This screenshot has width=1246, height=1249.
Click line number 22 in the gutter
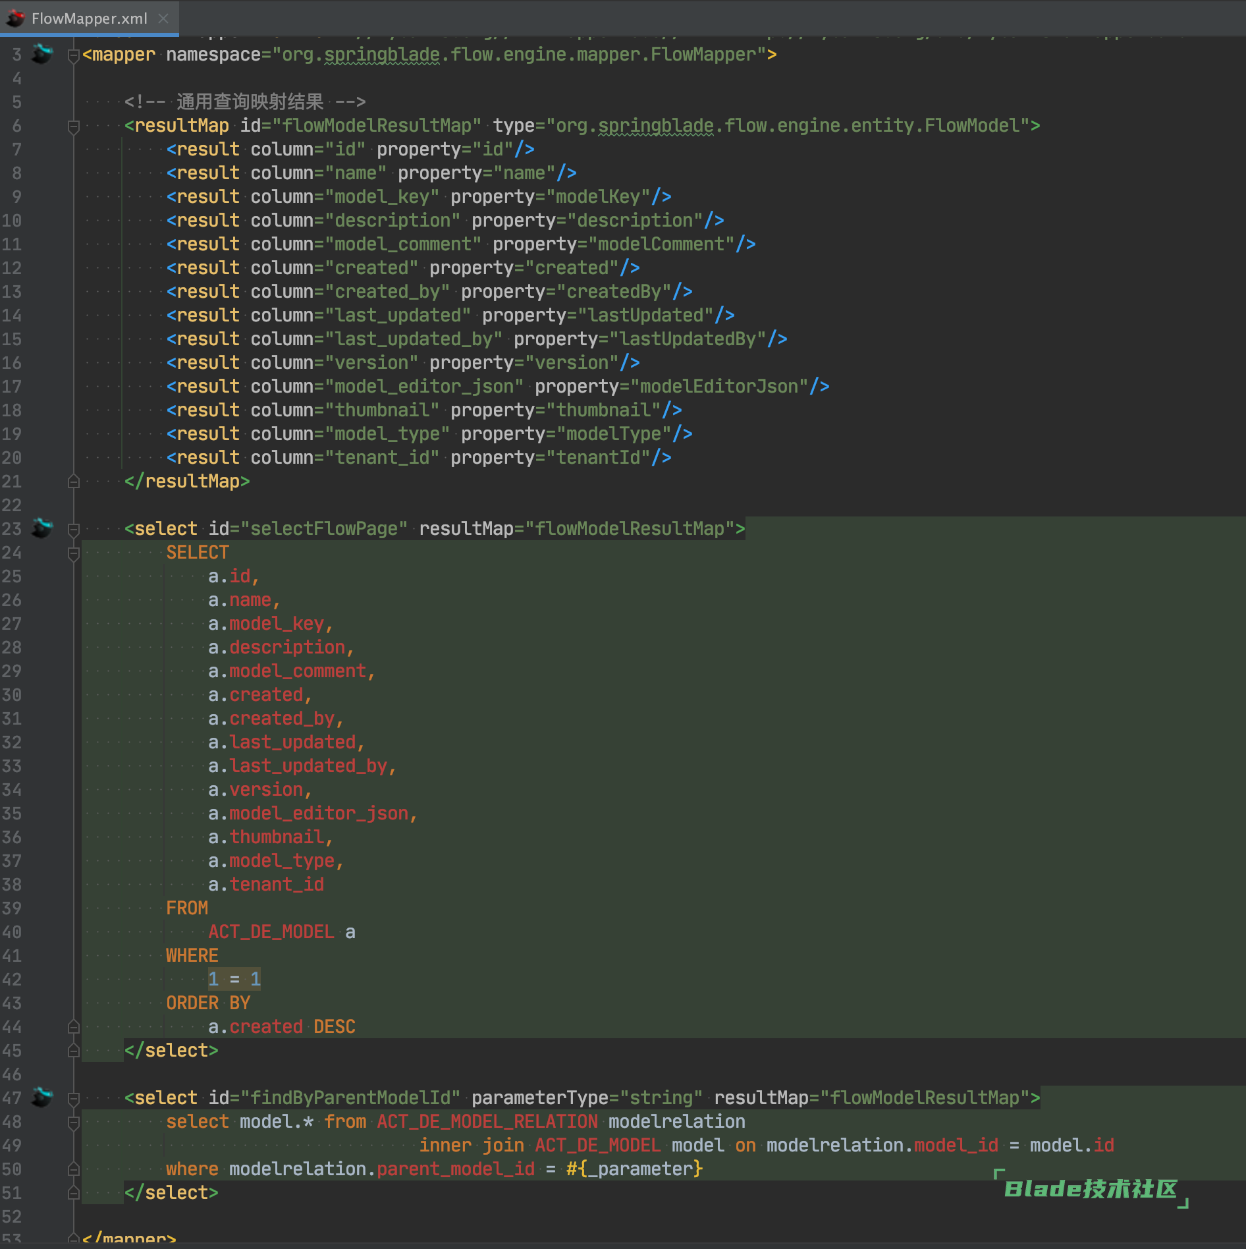[12, 505]
